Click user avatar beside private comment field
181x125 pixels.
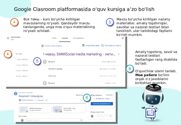(x=92, y=116)
